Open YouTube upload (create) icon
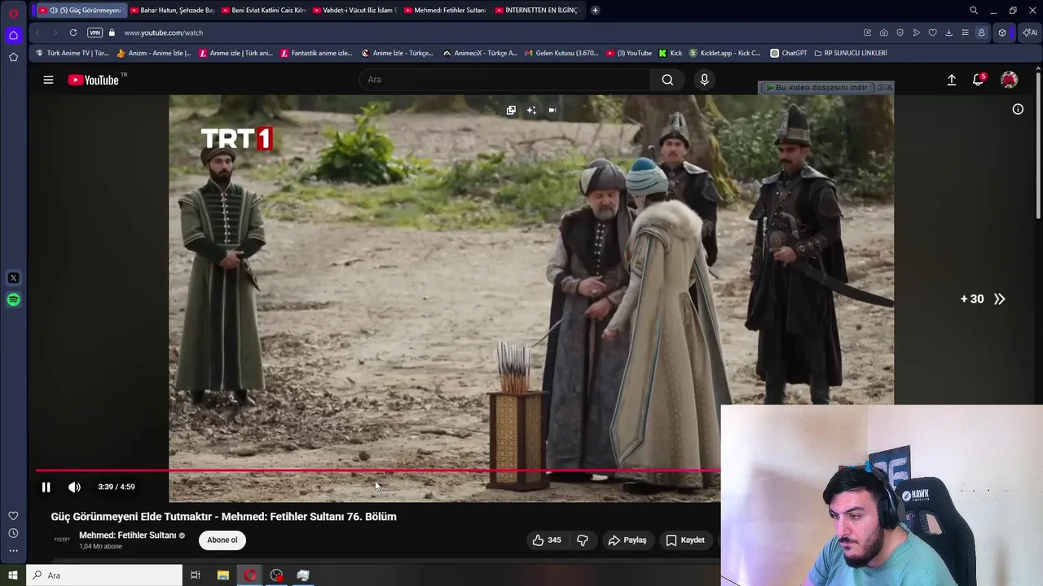This screenshot has width=1043, height=586. point(951,80)
